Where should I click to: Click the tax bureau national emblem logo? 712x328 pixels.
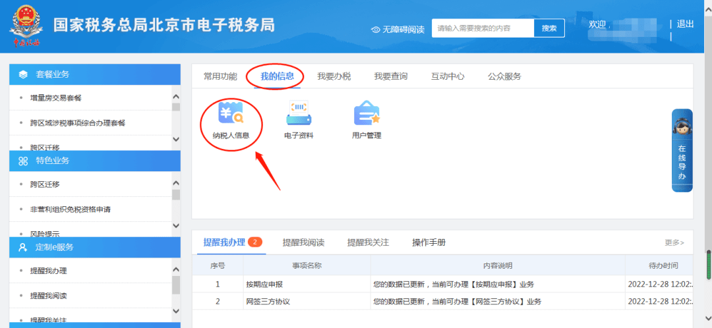[26, 26]
